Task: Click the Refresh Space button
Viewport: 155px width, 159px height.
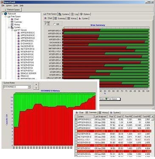Action: [x=12, y=10]
